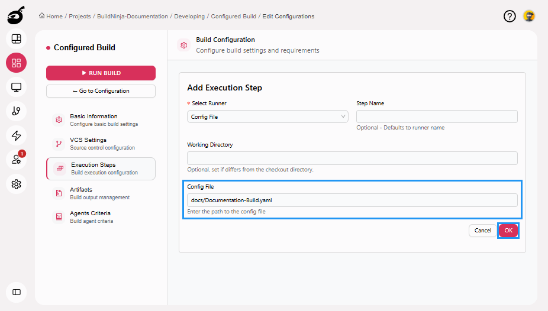Viewport: 548px width, 311px height.
Task: Click the Build Configuration header gear icon
Action: pos(183,45)
